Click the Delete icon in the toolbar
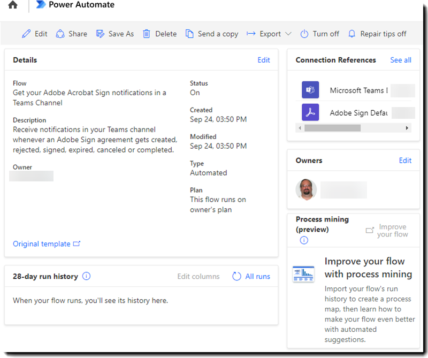This screenshot has height=358, width=428. pos(146,33)
